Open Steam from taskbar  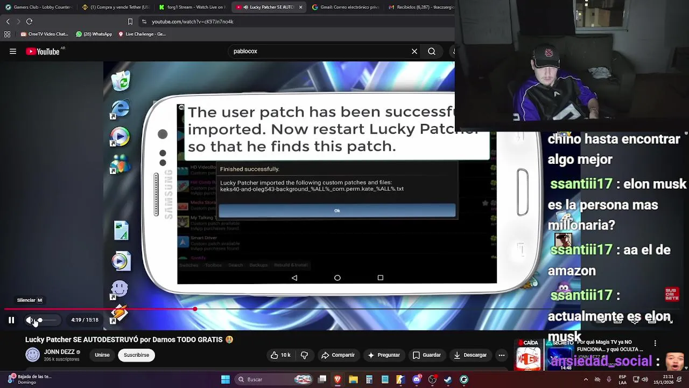coord(448,379)
